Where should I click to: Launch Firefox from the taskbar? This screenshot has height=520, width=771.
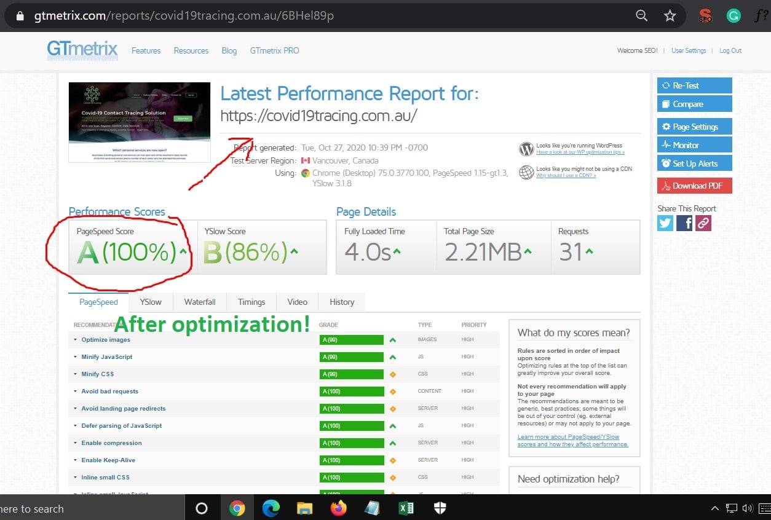(338, 508)
